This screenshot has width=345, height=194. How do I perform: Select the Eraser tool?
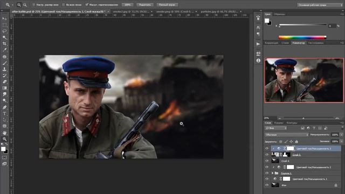(4, 81)
